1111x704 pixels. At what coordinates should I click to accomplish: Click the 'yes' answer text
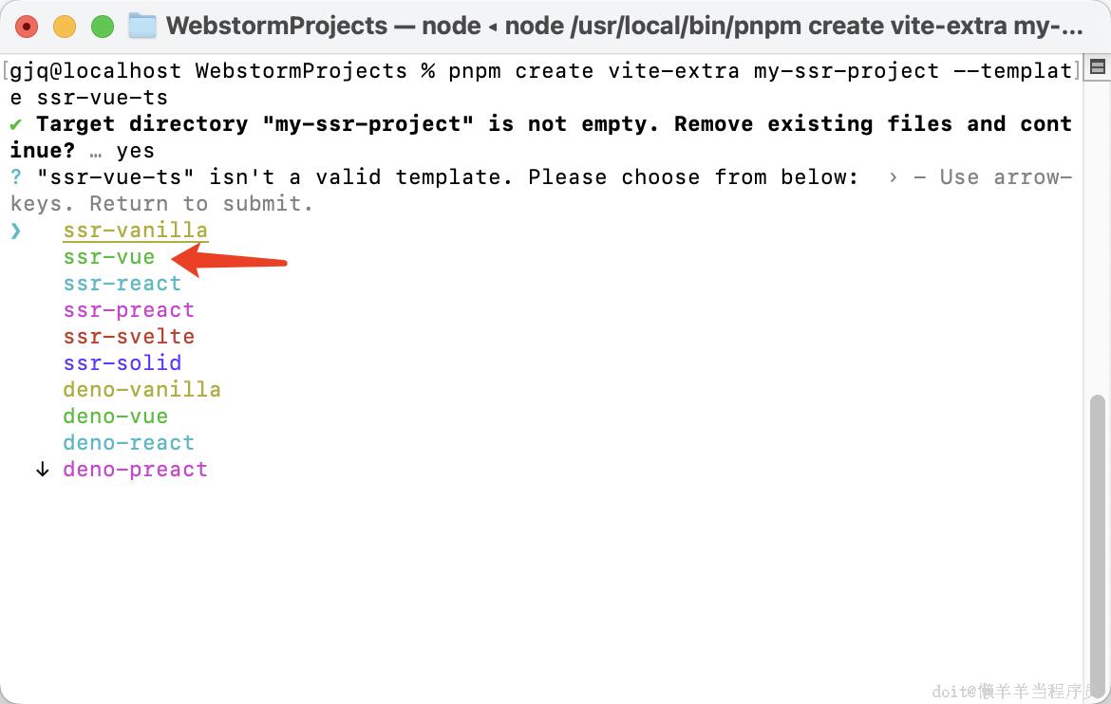click(x=136, y=151)
